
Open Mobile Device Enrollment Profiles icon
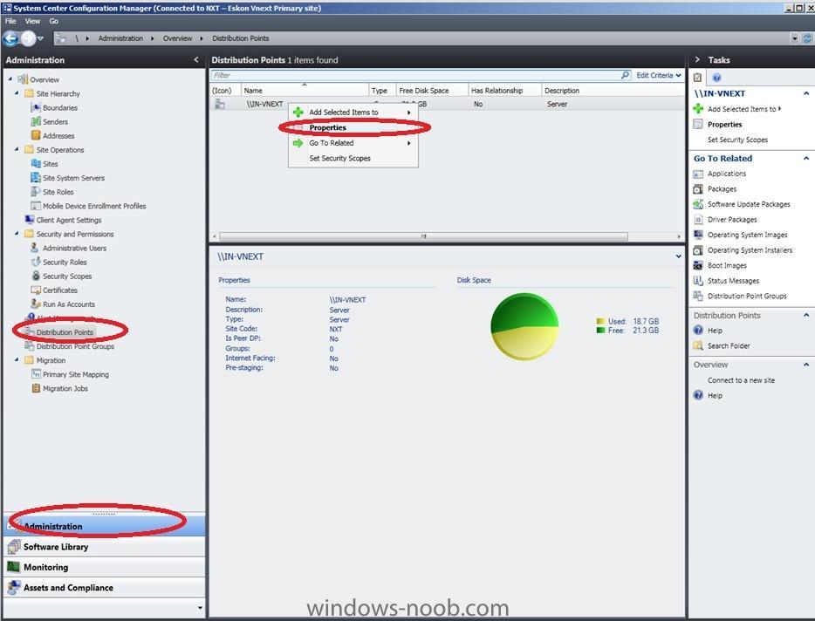click(x=36, y=206)
